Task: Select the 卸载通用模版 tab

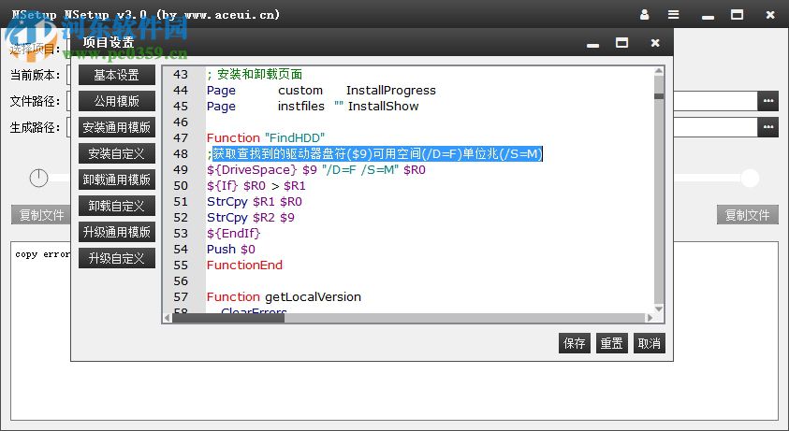Action: coord(117,180)
